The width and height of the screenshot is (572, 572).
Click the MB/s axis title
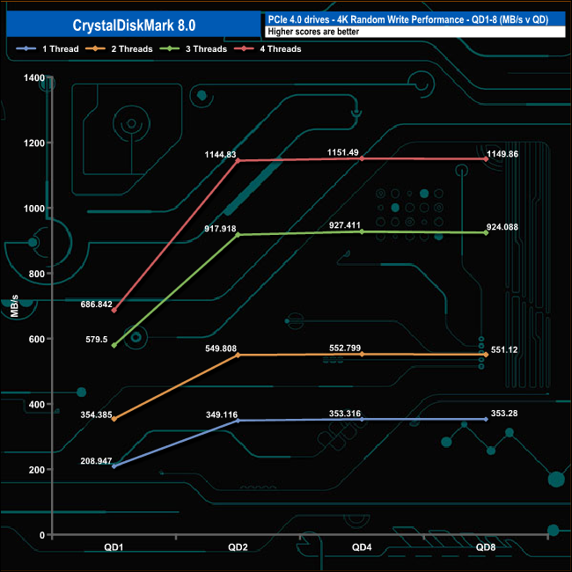14,306
